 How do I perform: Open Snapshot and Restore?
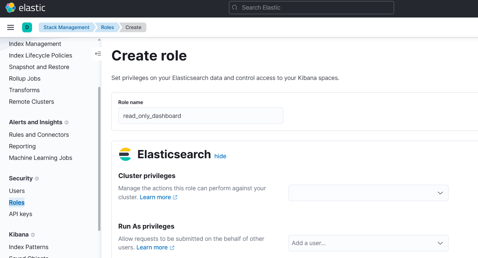pyautogui.click(x=39, y=67)
